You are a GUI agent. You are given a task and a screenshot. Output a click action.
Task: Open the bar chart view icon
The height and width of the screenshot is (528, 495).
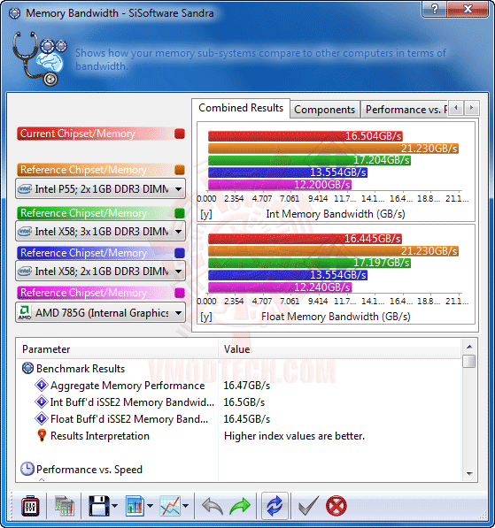tap(135, 506)
